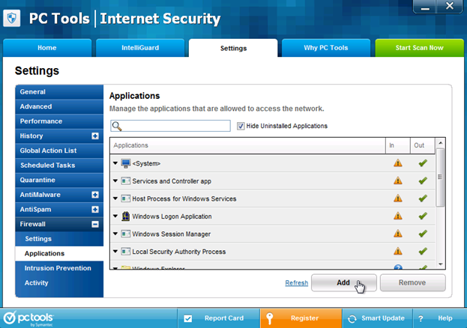The image size is (467, 328).
Task: Select Performance in the sidebar
Action: pos(59,121)
